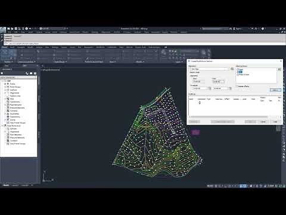Click the Save icon in quick access toolbar
The width and height of the screenshot is (286, 215).
(16, 29)
